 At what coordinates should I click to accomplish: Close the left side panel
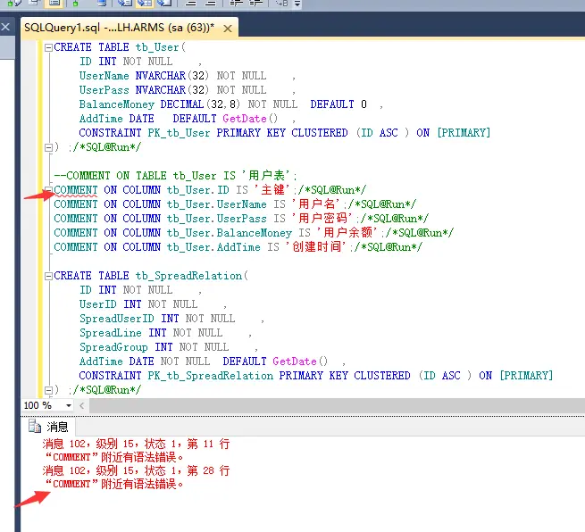[x=5, y=27]
